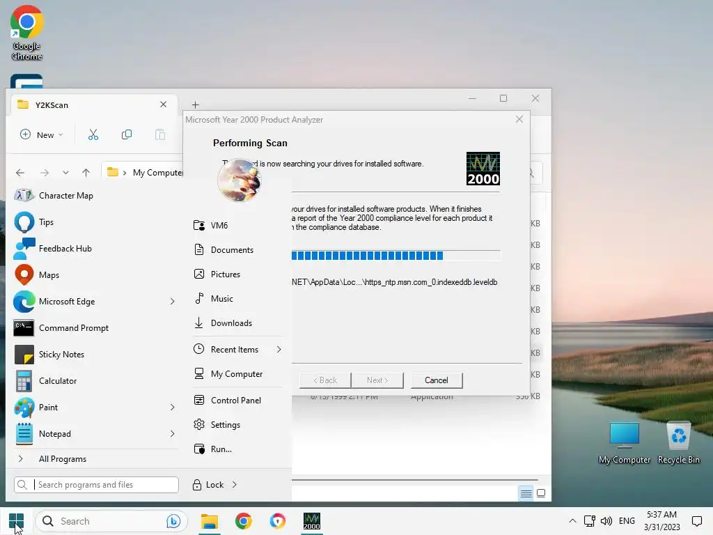The image size is (713, 535).
Task: Click the taskbar clock and date
Action: [x=661, y=521]
